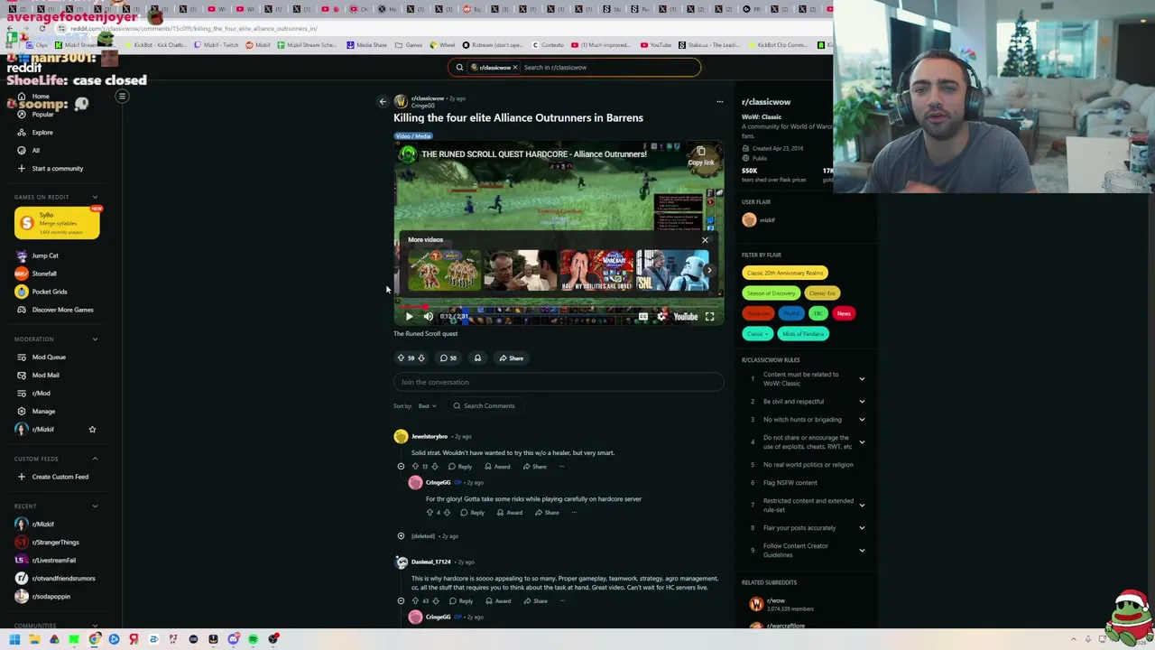
Task: Open more options on Jewelstorybro's comment
Action: point(561,467)
